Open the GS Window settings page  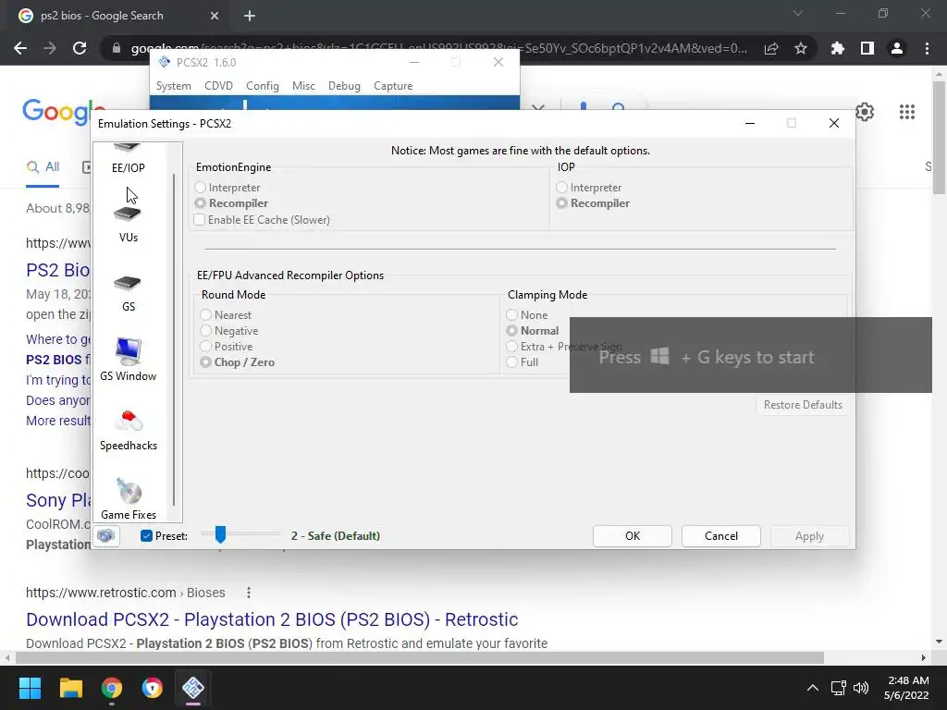[128, 360]
